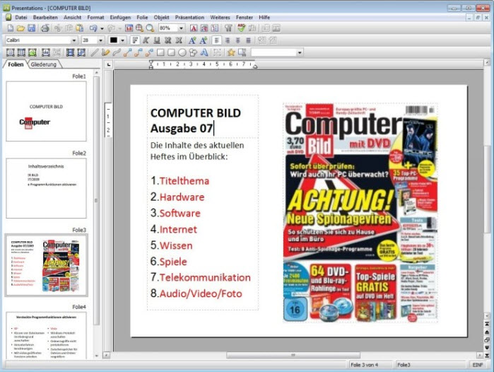The height and width of the screenshot is (372, 494).
Task: Select the Curve drawing tool
Action: [x=116, y=52]
